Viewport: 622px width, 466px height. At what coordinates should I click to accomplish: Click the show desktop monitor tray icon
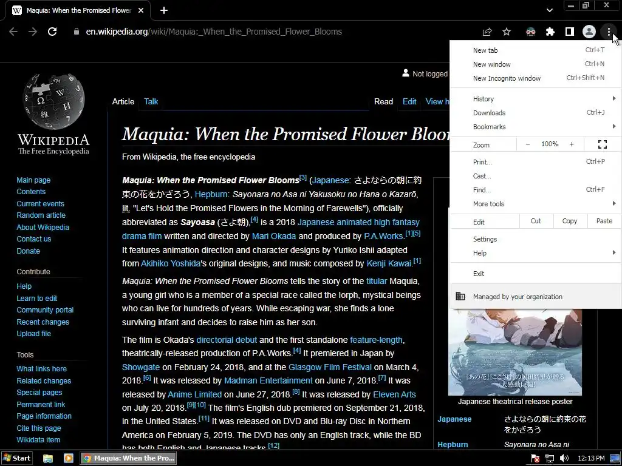coord(615,459)
